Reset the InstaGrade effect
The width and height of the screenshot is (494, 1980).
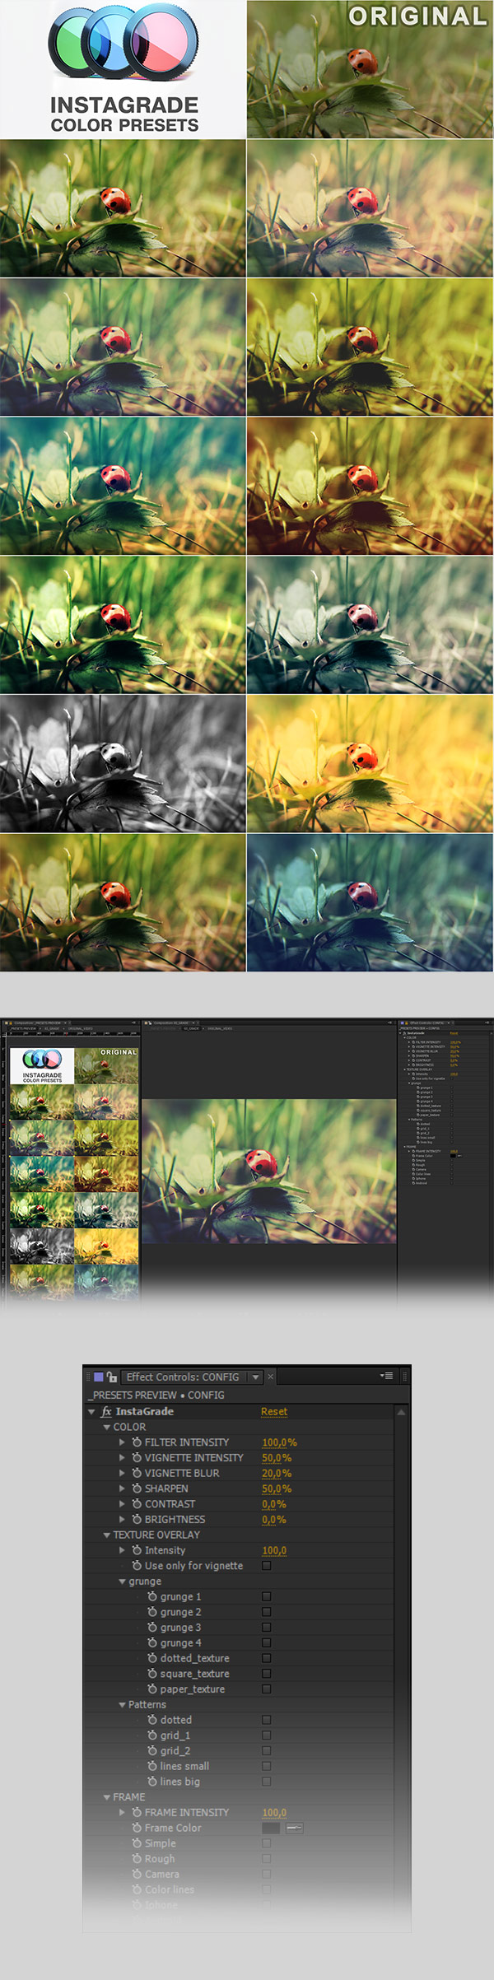[x=274, y=1411]
